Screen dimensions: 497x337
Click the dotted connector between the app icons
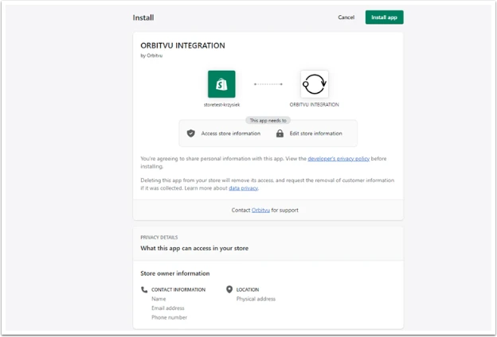coord(268,84)
